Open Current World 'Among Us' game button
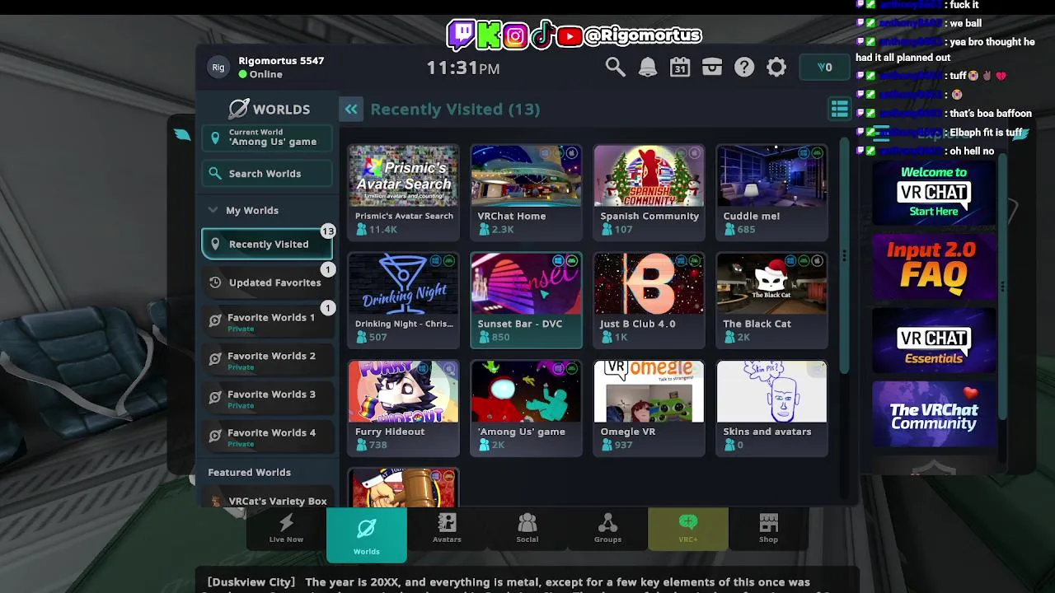The height and width of the screenshot is (593, 1055). pos(267,138)
